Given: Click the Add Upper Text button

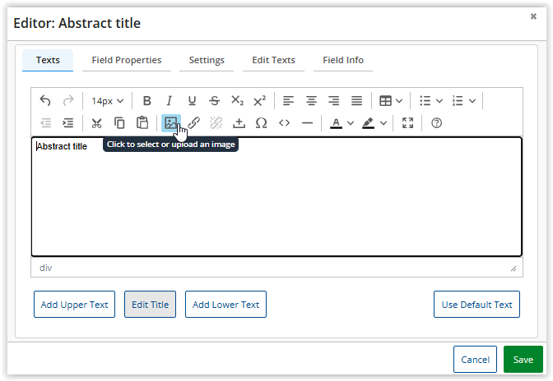Looking at the screenshot, I should click(74, 305).
